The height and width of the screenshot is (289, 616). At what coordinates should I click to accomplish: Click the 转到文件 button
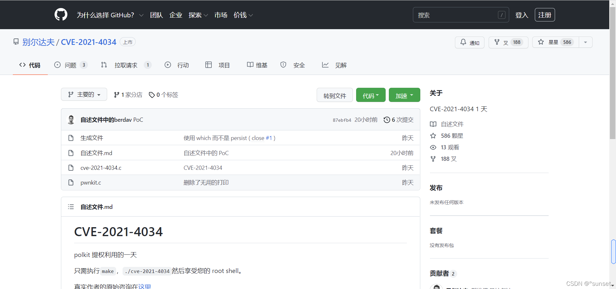335,95
